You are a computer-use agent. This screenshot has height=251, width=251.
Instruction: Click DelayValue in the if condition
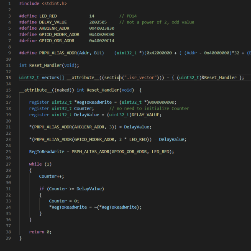coord(89,189)
